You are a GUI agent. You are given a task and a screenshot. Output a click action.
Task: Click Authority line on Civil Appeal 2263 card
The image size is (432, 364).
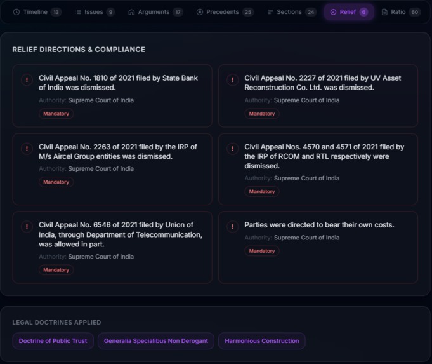coord(86,168)
